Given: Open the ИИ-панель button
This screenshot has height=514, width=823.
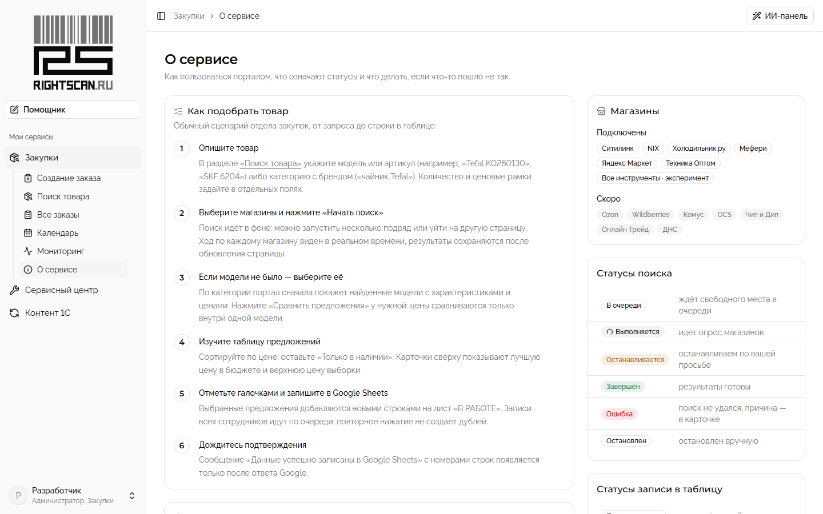Looking at the screenshot, I should coord(780,16).
